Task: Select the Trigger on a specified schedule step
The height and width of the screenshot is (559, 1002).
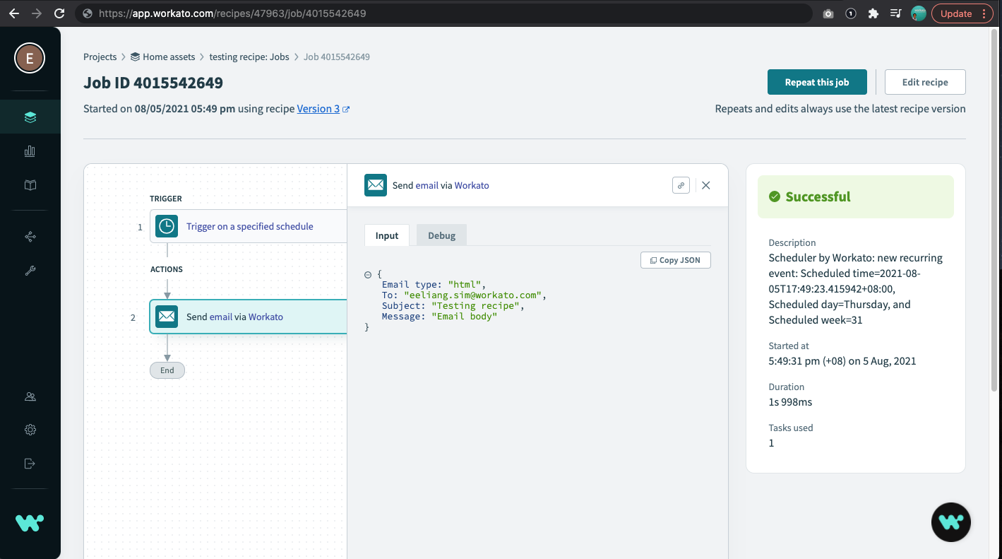Action: pos(248,226)
